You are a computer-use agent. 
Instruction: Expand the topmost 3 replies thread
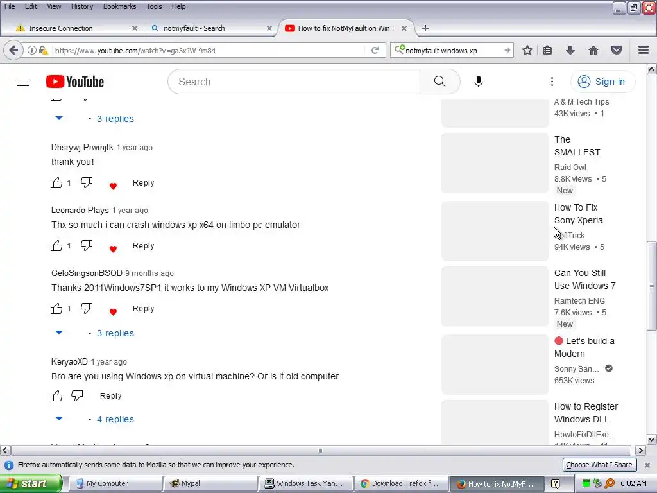click(115, 119)
